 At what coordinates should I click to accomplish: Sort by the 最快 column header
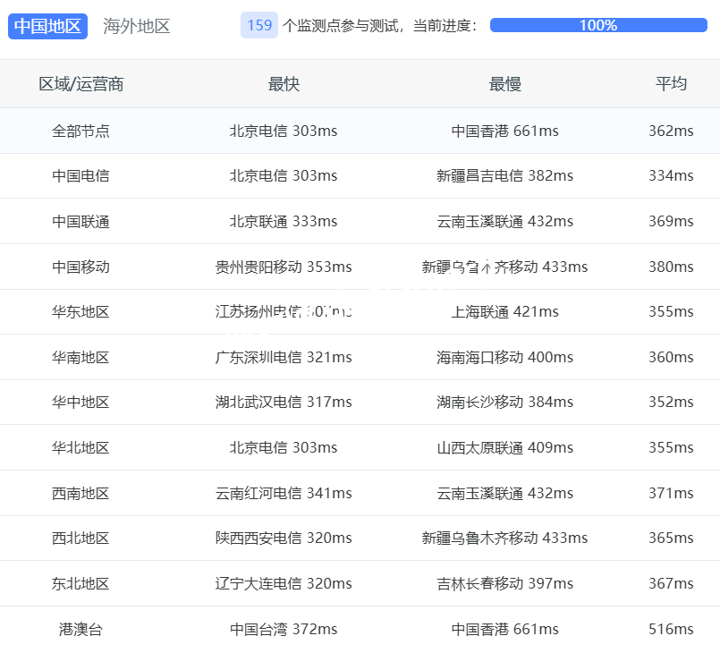click(284, 84)
